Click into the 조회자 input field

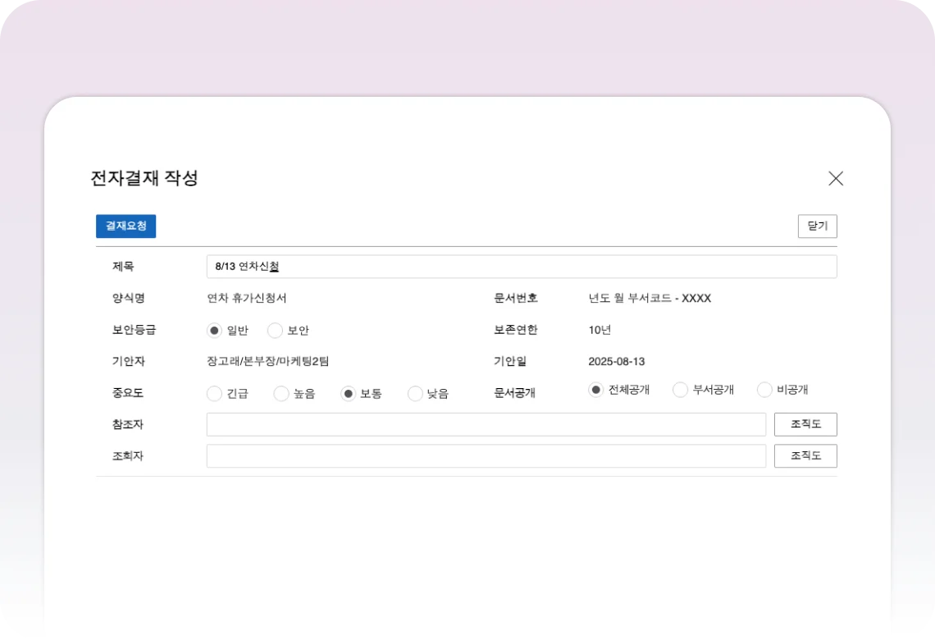486,456
